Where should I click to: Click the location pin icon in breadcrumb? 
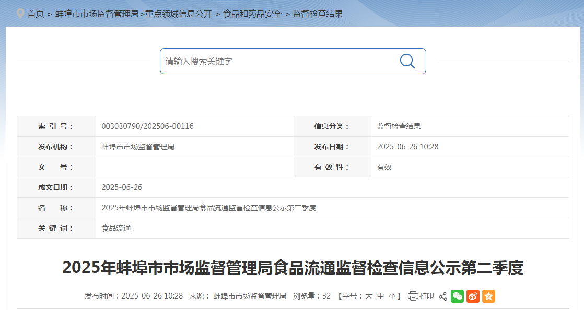[x=20, y=14]
